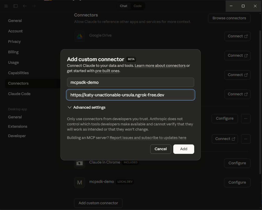Open Extensions settings
Image resolution: width=262 pixels, height=210 pixels.
18,126
